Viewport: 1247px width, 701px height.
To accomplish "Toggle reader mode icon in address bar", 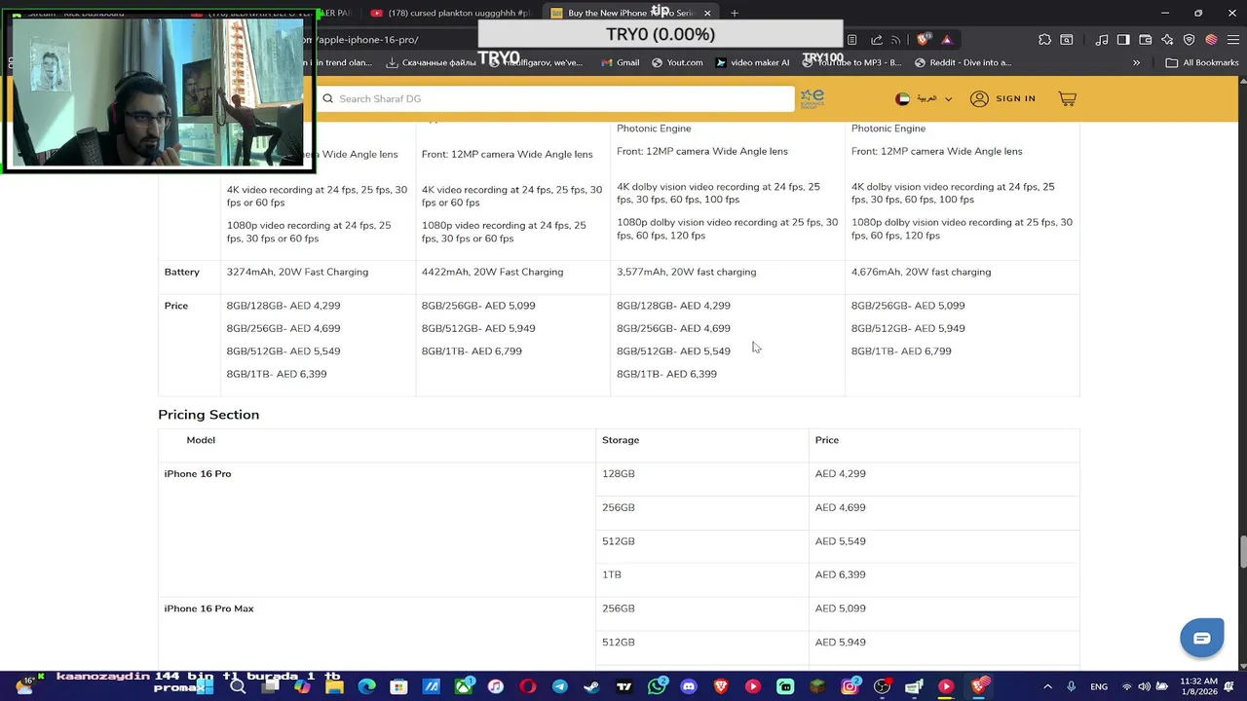I will (852, 40).
